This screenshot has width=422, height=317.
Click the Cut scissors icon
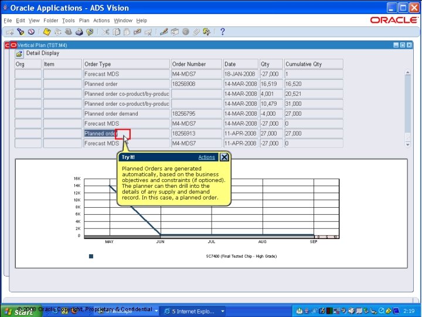coord(105,32)
